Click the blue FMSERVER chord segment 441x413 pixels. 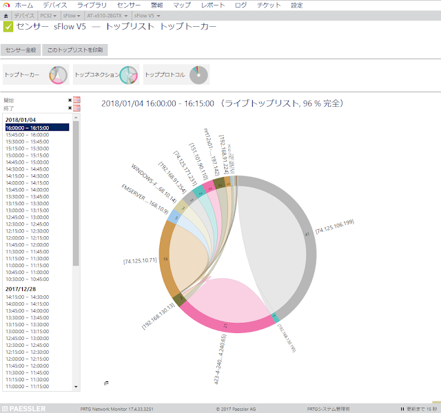coord(174,218)
